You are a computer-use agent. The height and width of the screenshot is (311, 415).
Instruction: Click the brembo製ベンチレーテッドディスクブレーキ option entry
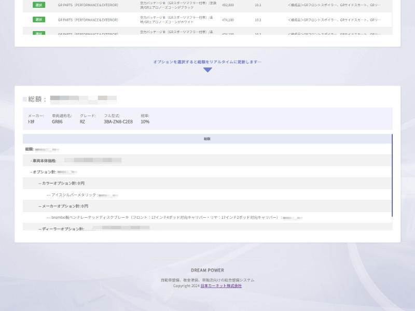[x=207, y=217]
